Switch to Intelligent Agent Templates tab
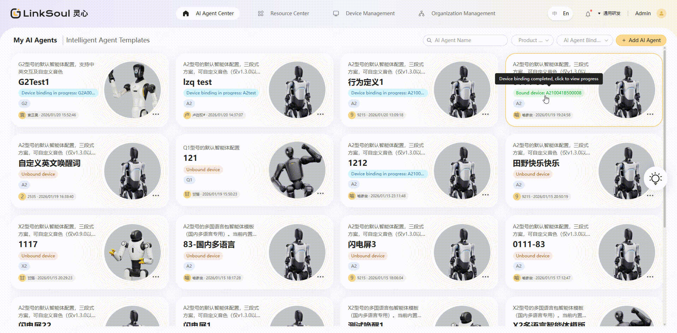 pyautogui.click(x=108, y=40)
